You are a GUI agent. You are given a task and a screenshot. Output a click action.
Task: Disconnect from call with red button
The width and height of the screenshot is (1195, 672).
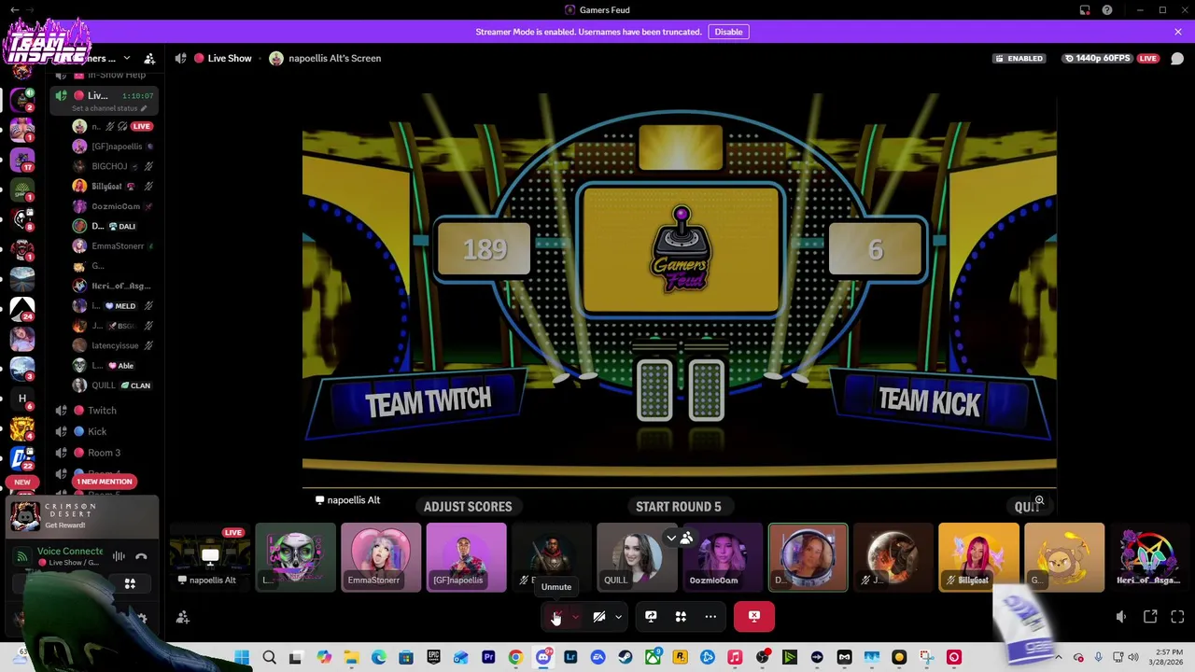(x=754, y=616)
